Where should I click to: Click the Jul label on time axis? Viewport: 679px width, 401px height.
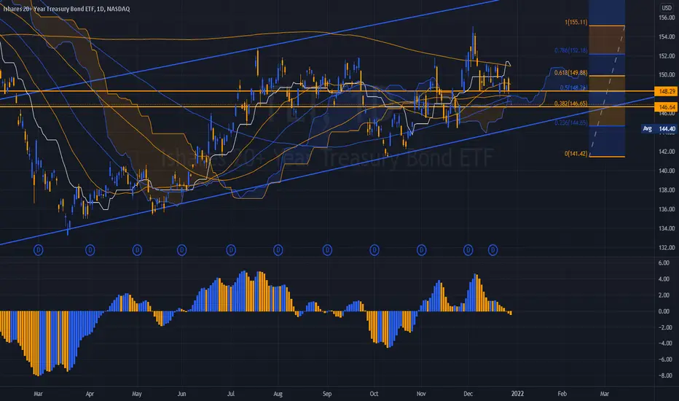pos(231,394)
